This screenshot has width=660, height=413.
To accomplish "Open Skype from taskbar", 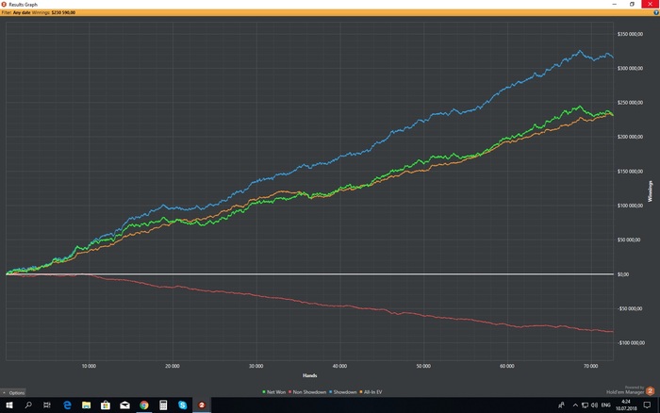I will 182,405.
